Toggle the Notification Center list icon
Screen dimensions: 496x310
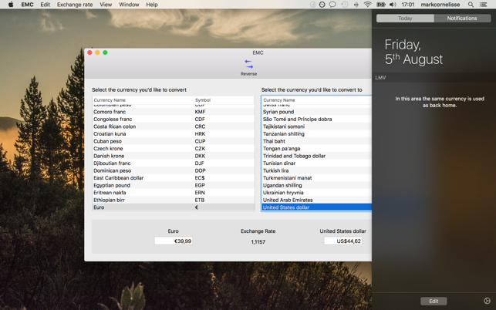[x=484, y=5]
